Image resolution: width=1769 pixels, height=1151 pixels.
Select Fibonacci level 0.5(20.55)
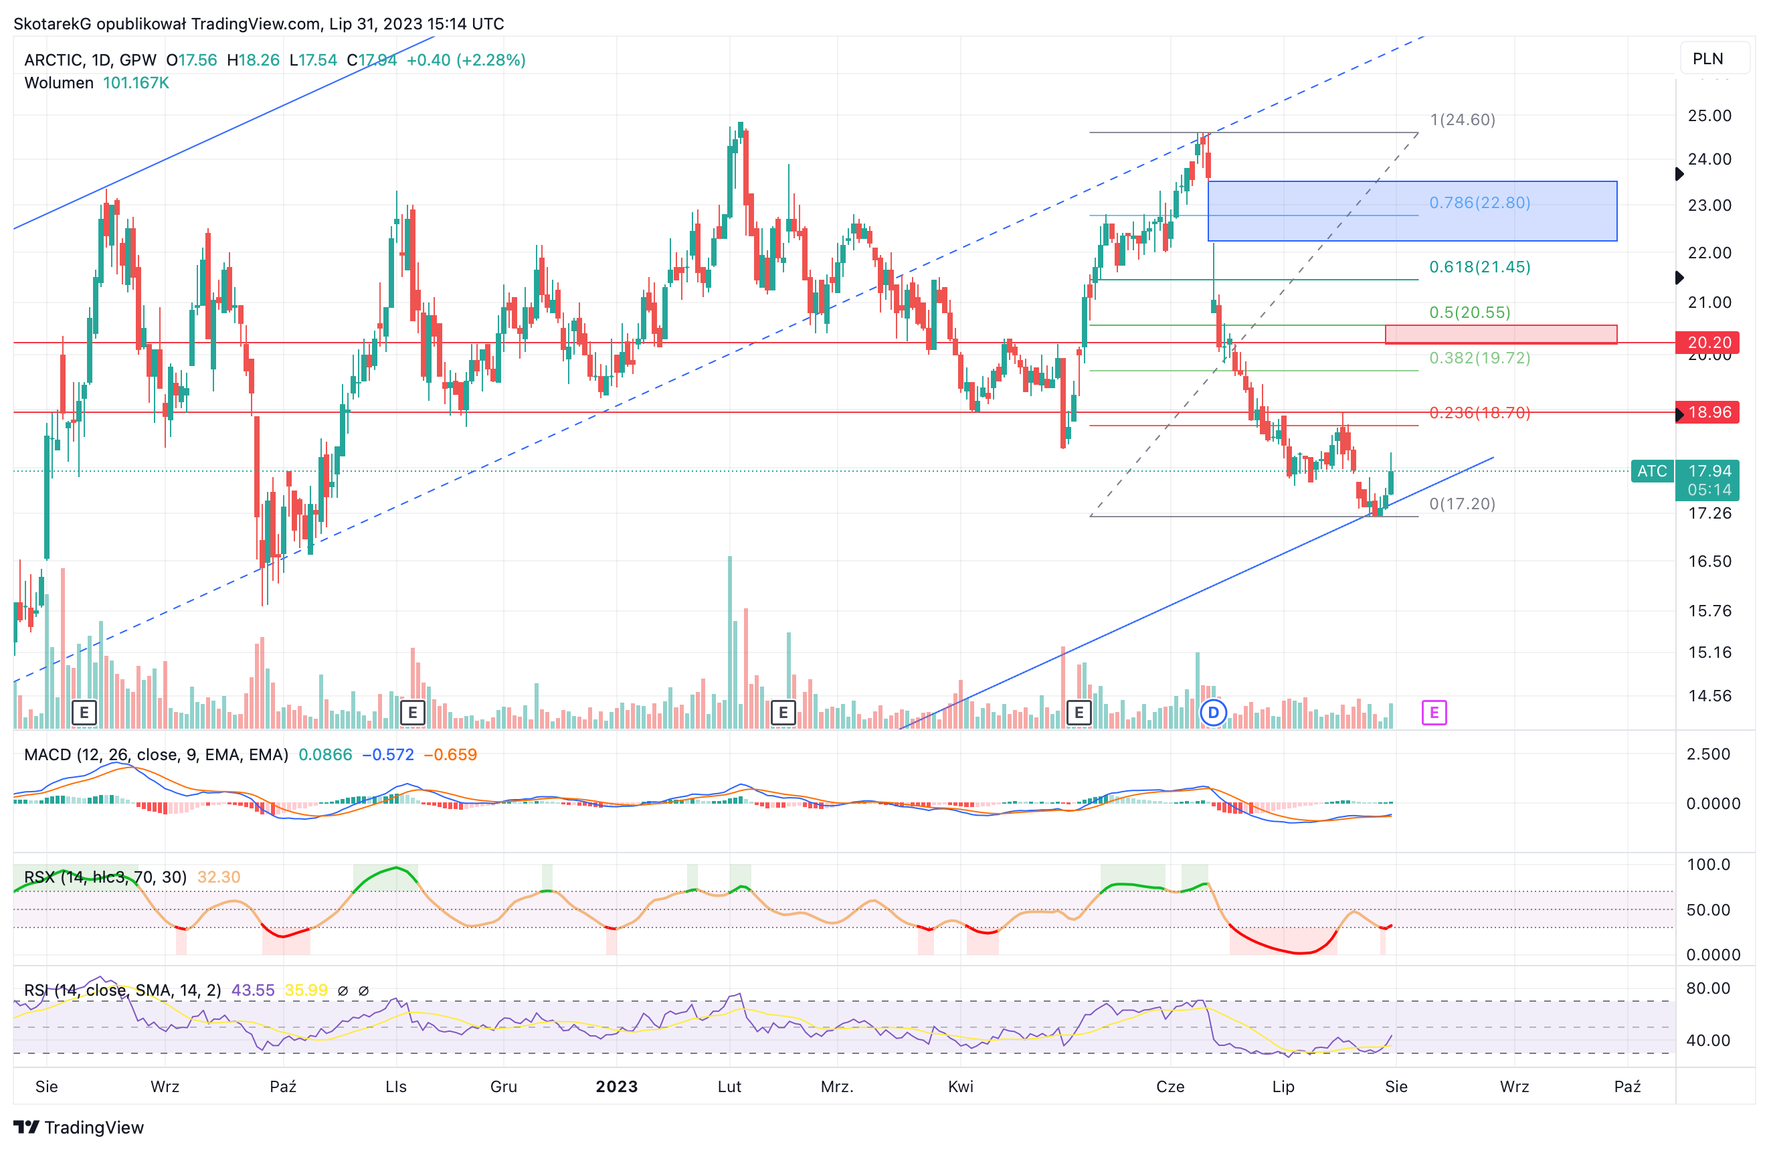tap(1469, 313)
